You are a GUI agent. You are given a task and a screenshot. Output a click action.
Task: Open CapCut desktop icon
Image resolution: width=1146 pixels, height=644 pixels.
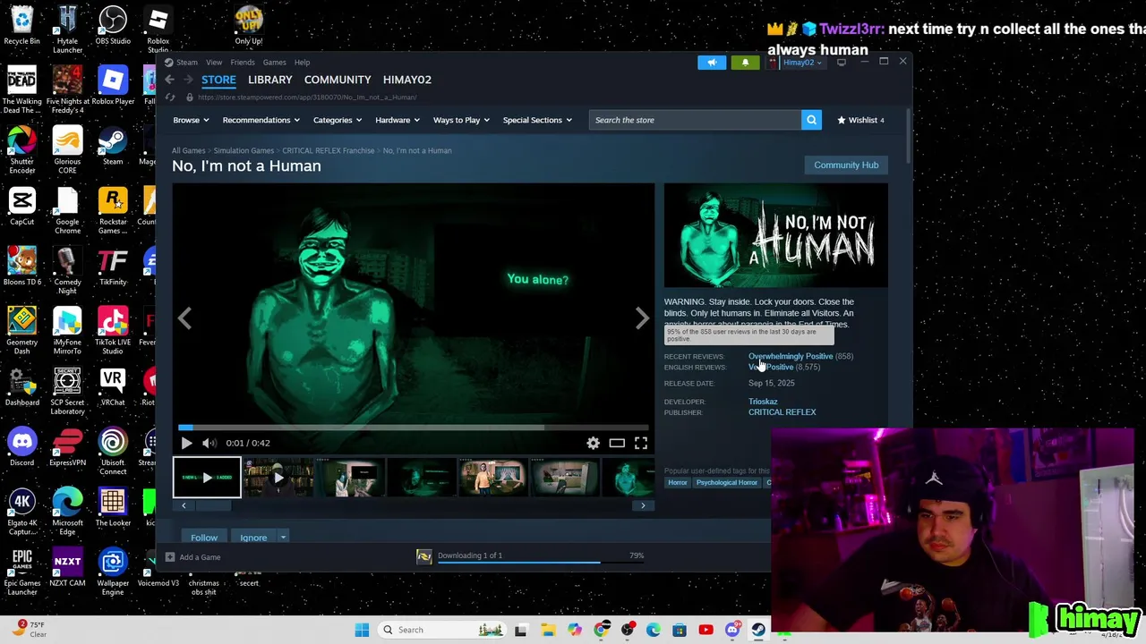[x=21, y=206]
